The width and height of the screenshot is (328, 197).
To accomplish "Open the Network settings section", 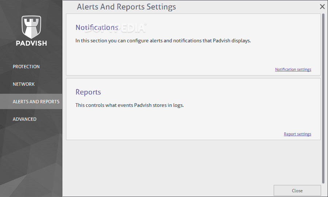I will pyautogui.click(x=24, y=84).
